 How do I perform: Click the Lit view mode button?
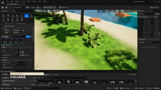51,11
